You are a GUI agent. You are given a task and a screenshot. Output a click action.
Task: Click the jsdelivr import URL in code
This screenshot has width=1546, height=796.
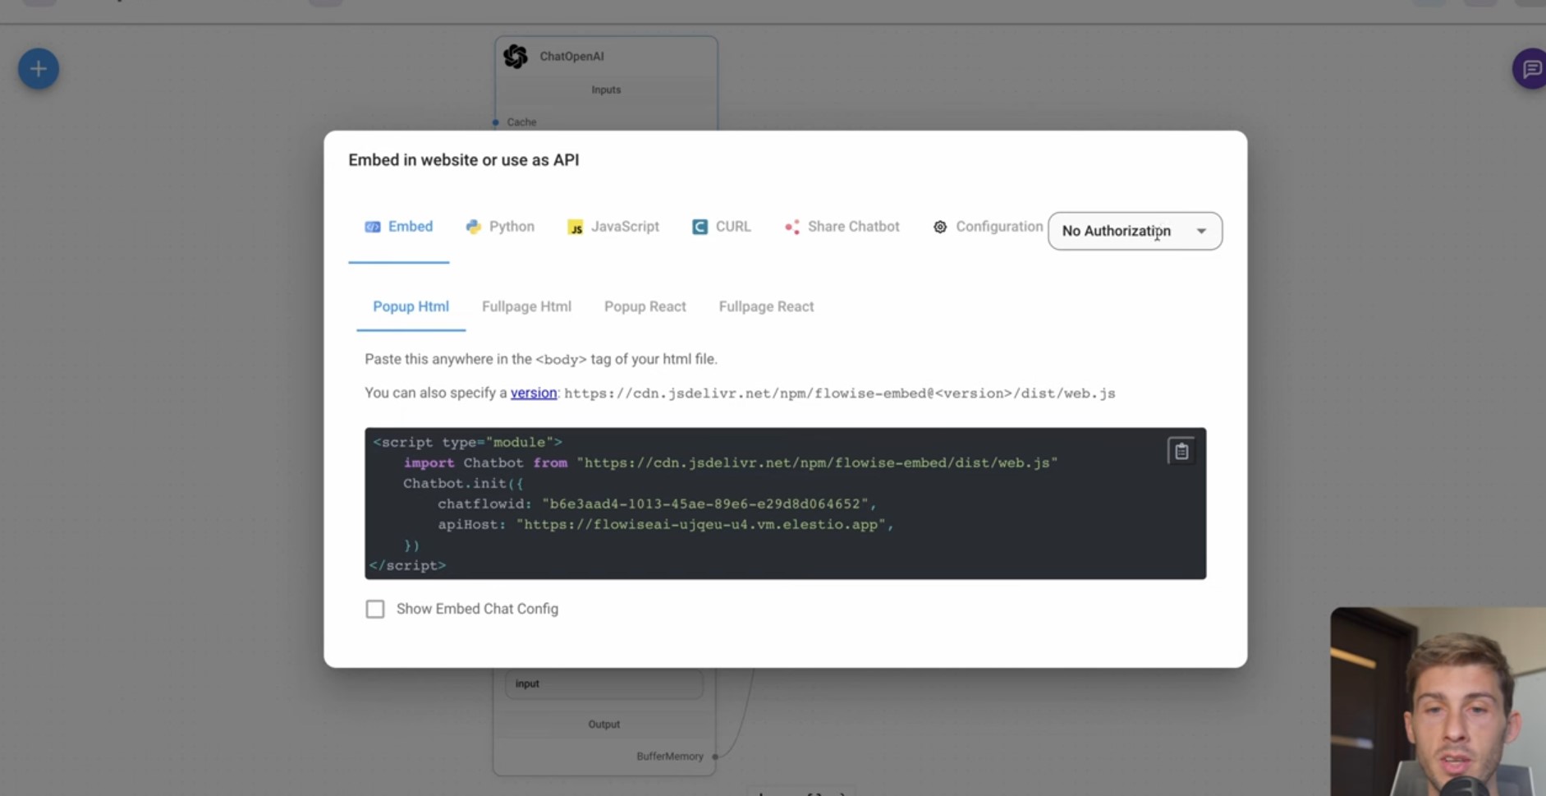point(817,462)
